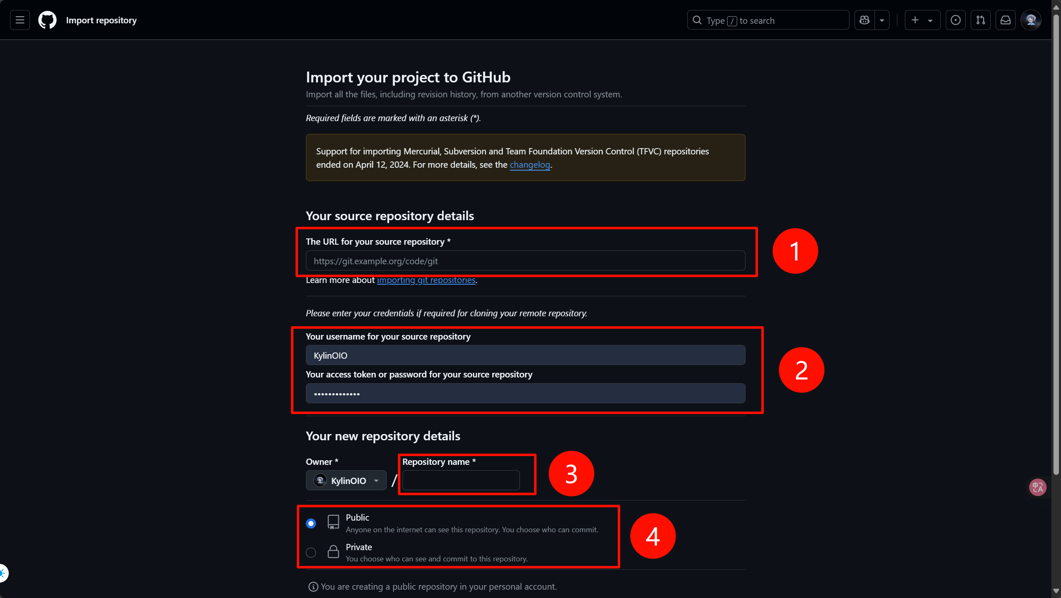Click the source repository username field
This screenshot has width=1061, height=598.
525,355
